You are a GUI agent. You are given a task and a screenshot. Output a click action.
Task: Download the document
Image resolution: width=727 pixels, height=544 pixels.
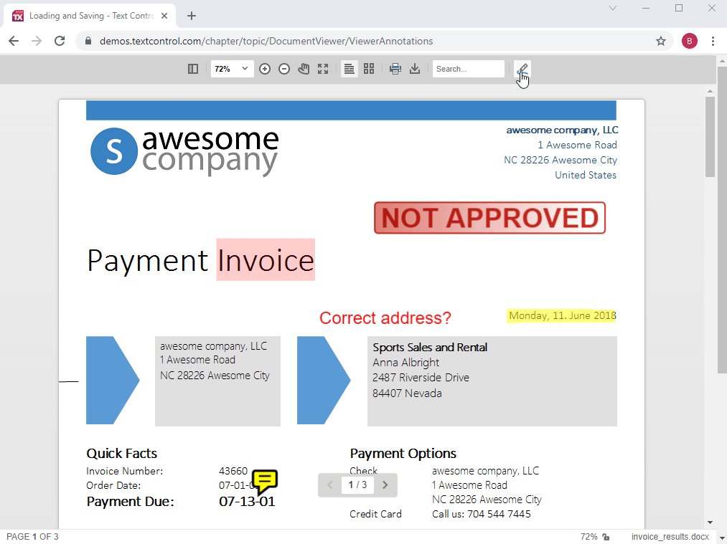pyautogui.click(x=415, y=69)
